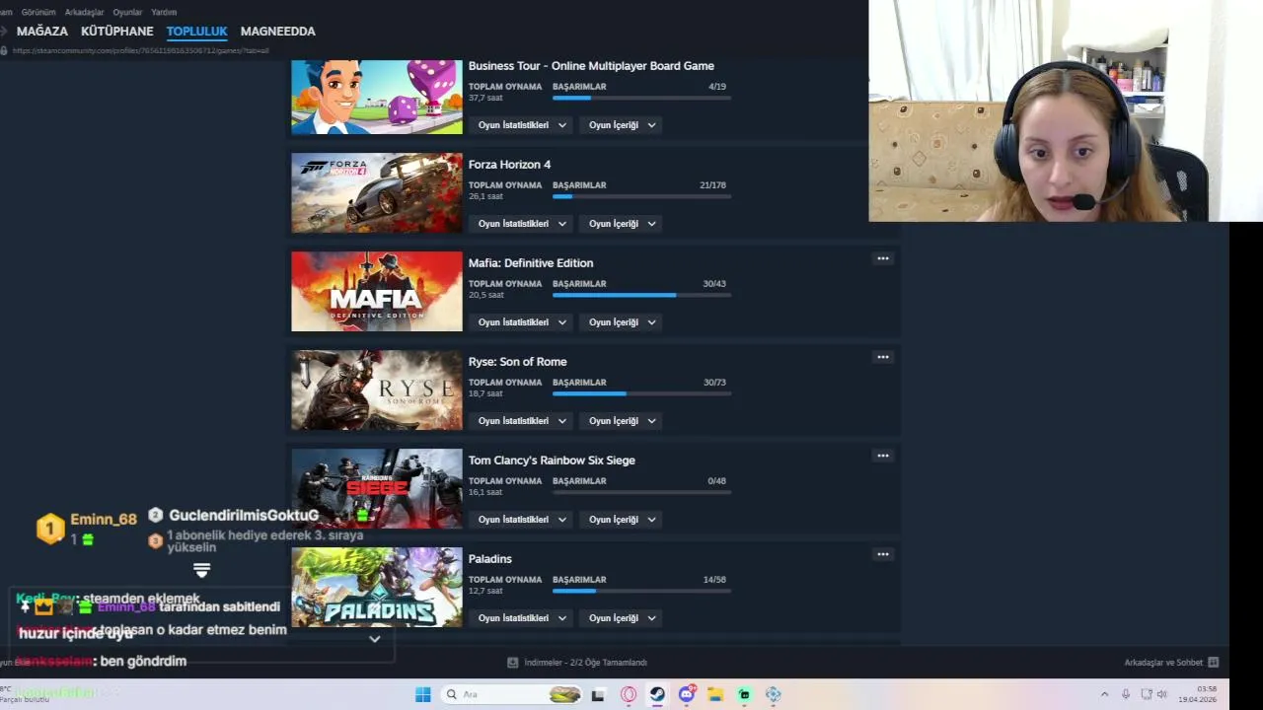The image size is (1263, 710).
Task: Click Business Tour game thumbnail
Action: (377, 97)
